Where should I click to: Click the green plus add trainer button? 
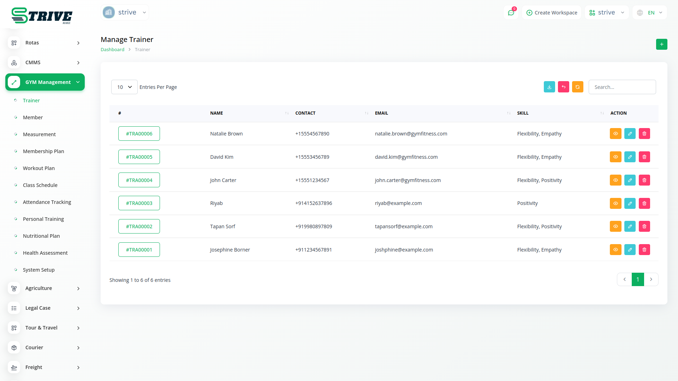click(x=661, y=44)
